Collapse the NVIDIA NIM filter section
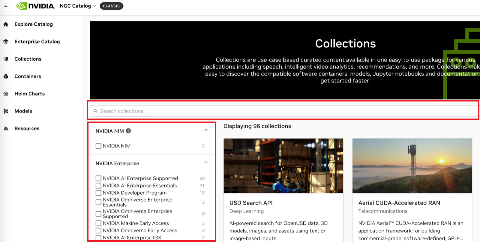The image size is (480, 242). 206,130
